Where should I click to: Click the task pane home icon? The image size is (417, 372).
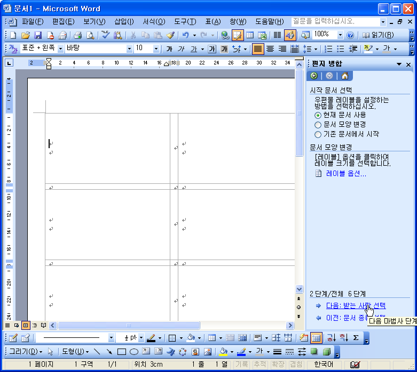(345, 76)
